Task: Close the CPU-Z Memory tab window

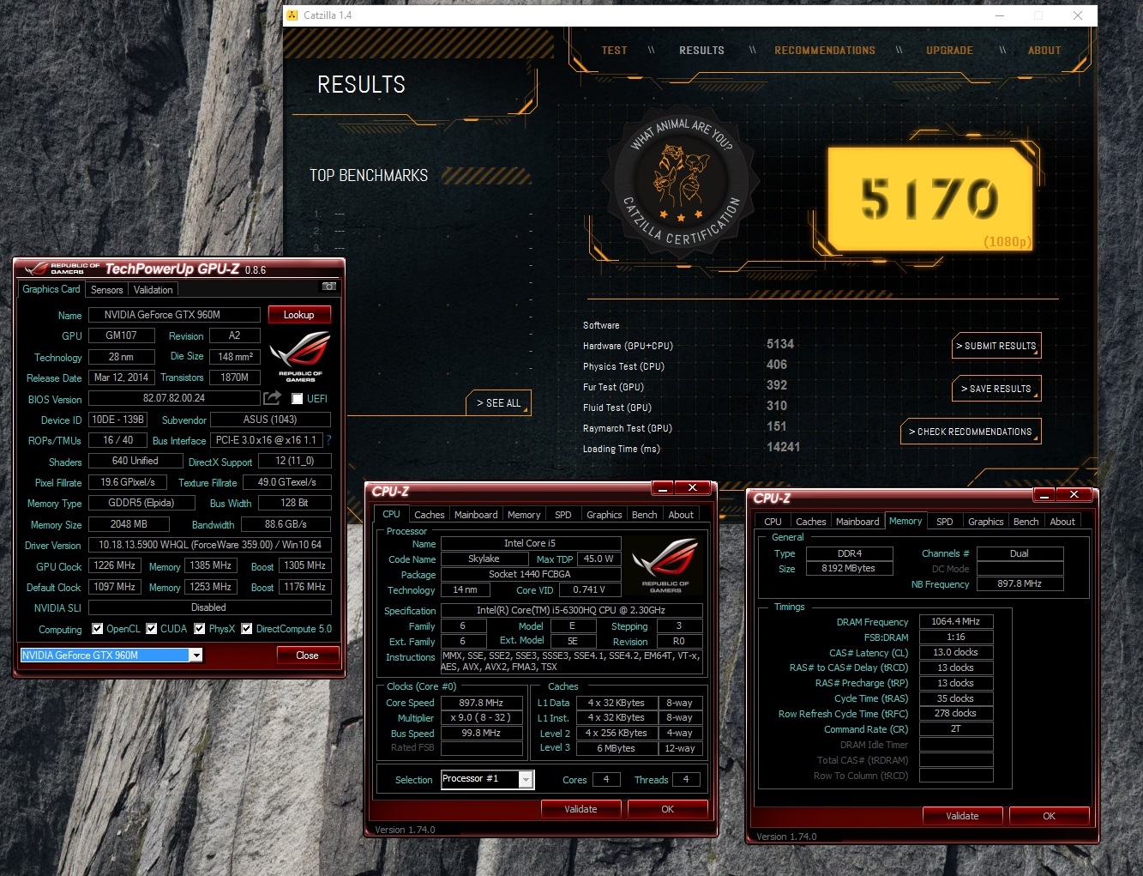Action: pyautogui.click(x=1074, y=494)
